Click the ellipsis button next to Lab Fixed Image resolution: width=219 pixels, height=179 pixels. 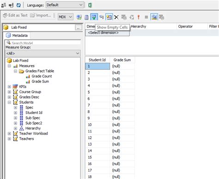(78, 28)
